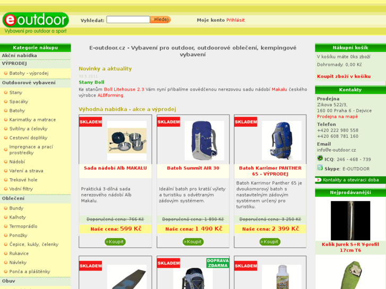Click the Batoh Karrimor PANTHER 65 product image
Image resolution: width=386 pixels, height=289 pixels.
281,141
